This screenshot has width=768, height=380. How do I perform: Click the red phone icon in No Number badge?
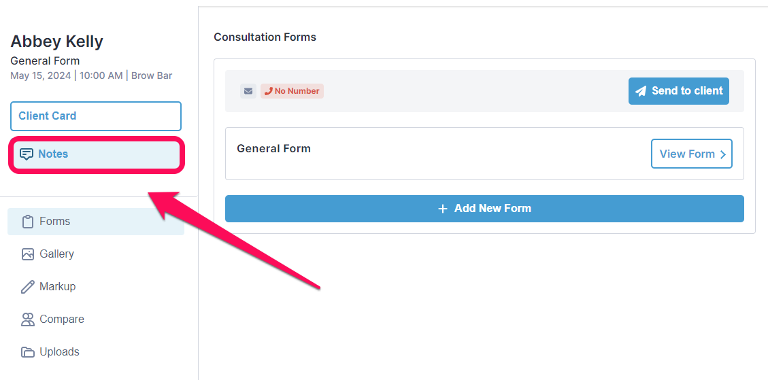tap(269, 91)
